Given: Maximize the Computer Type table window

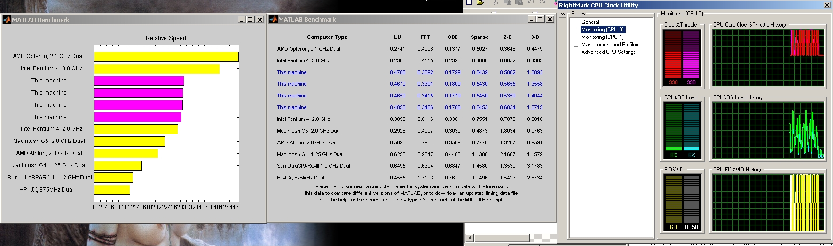Looking at the screenshot, I should [541, 19].
